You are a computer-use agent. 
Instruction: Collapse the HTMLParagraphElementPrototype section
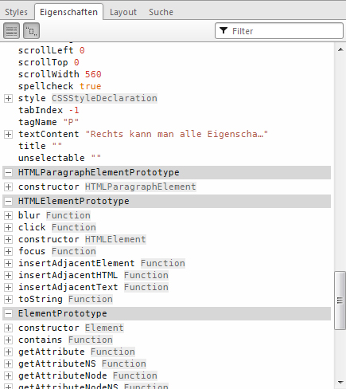pyautogui.click(x=8, y=172)
